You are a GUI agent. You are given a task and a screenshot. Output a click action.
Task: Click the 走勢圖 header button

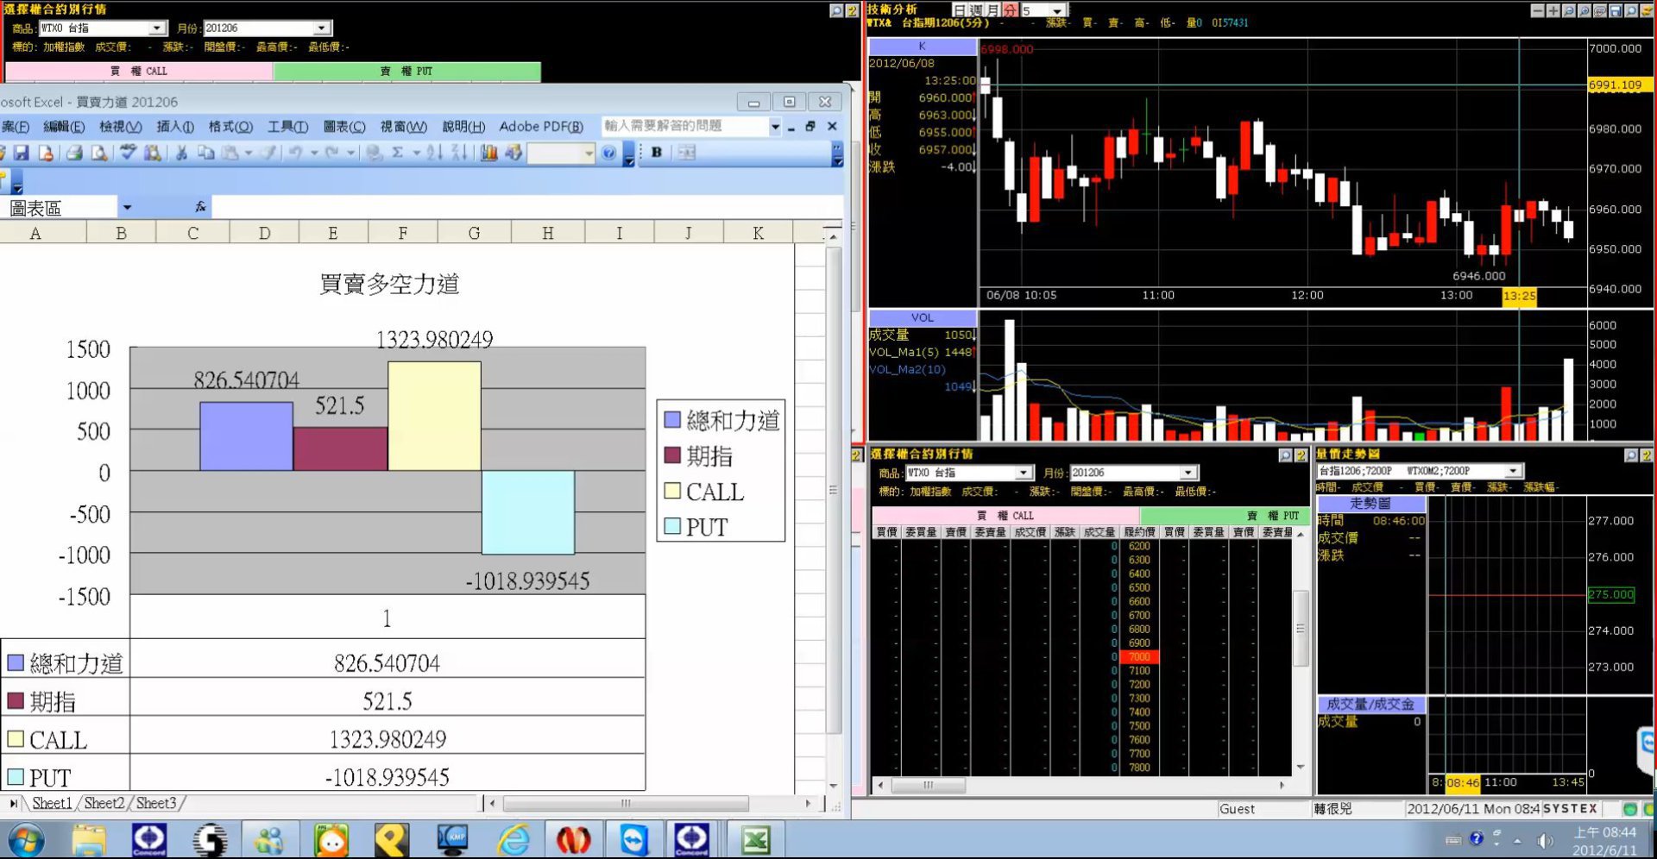coord(1370,503)
